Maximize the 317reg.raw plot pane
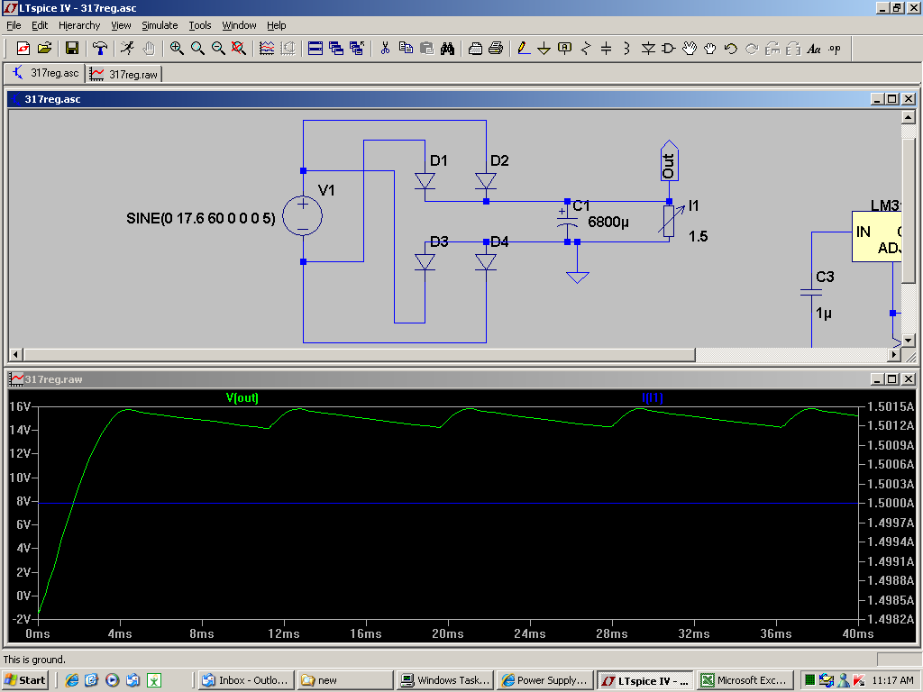Viewport: 923px width, 692px height. tap(892, 379)
